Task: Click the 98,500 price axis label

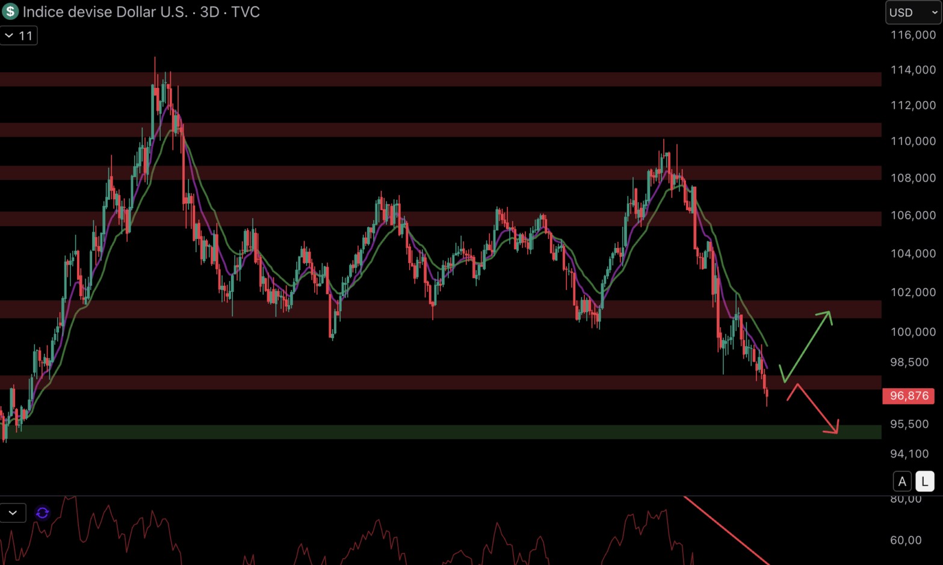Action: [x=909, y=362]
